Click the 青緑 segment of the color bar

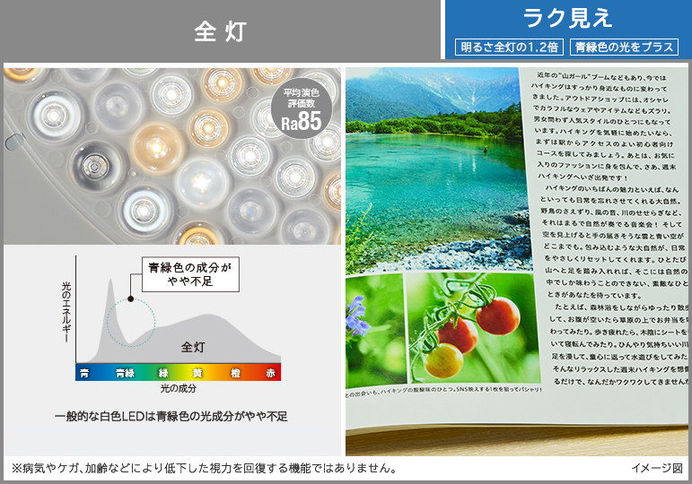click(x=125, y=372)
